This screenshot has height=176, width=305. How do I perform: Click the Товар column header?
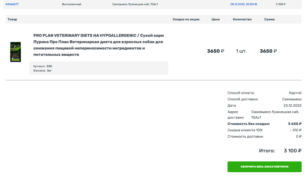click(x=13, y=19)
